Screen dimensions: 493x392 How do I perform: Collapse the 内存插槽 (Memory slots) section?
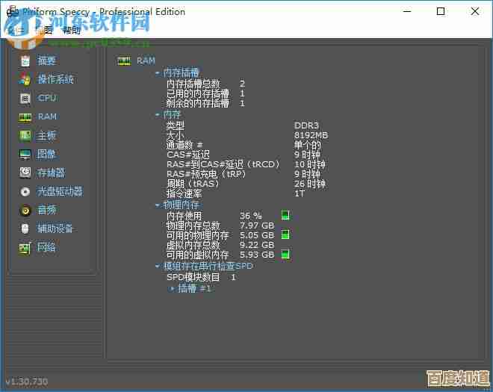click(158, 73)
